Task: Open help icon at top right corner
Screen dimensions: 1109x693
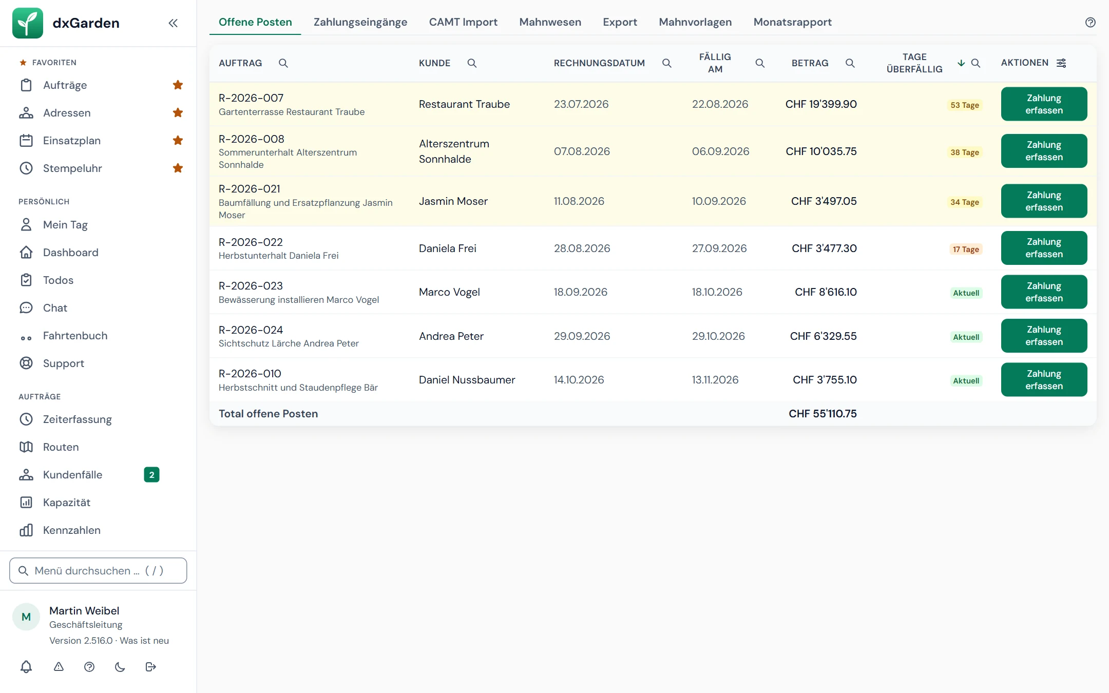Action: (1091, 22)
